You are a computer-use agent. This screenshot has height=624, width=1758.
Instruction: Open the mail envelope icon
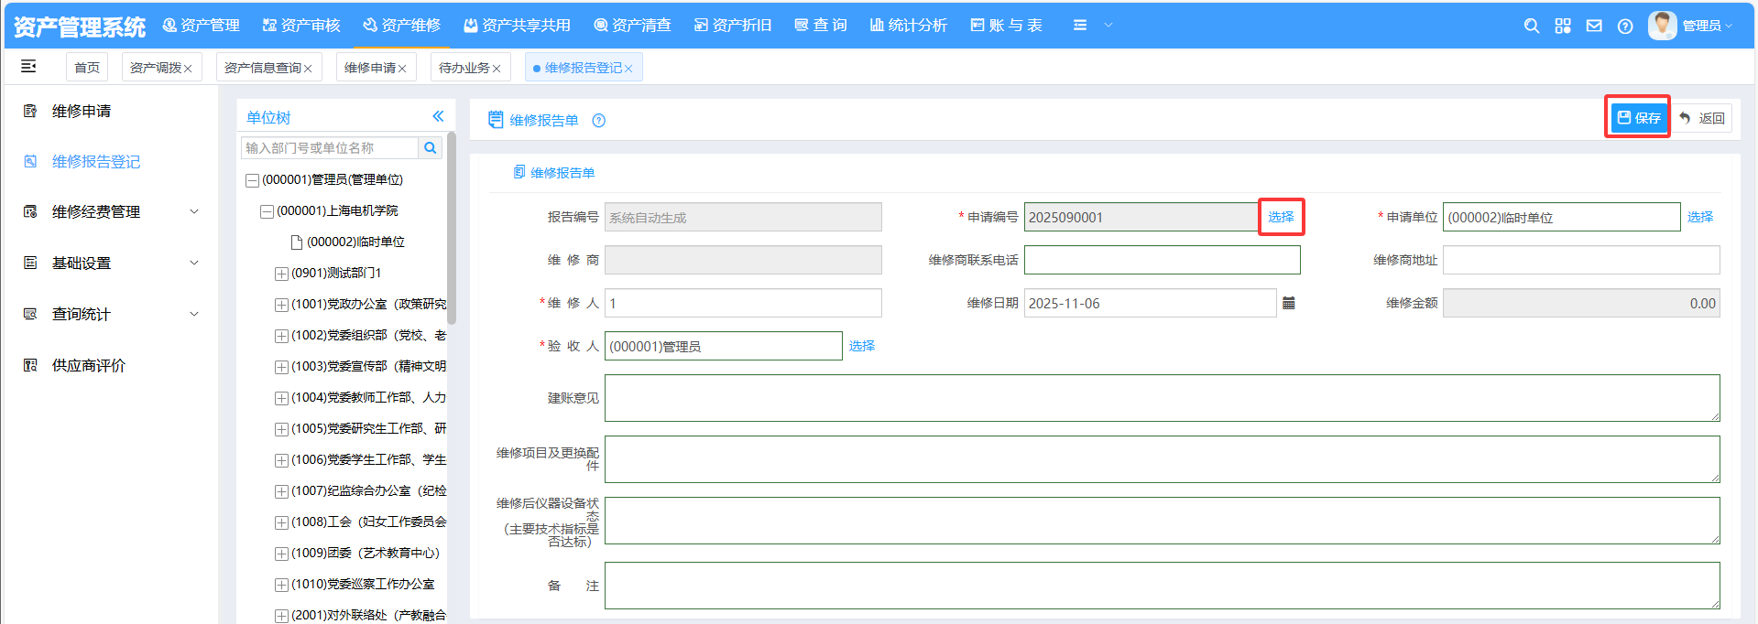pos(1594,26)
